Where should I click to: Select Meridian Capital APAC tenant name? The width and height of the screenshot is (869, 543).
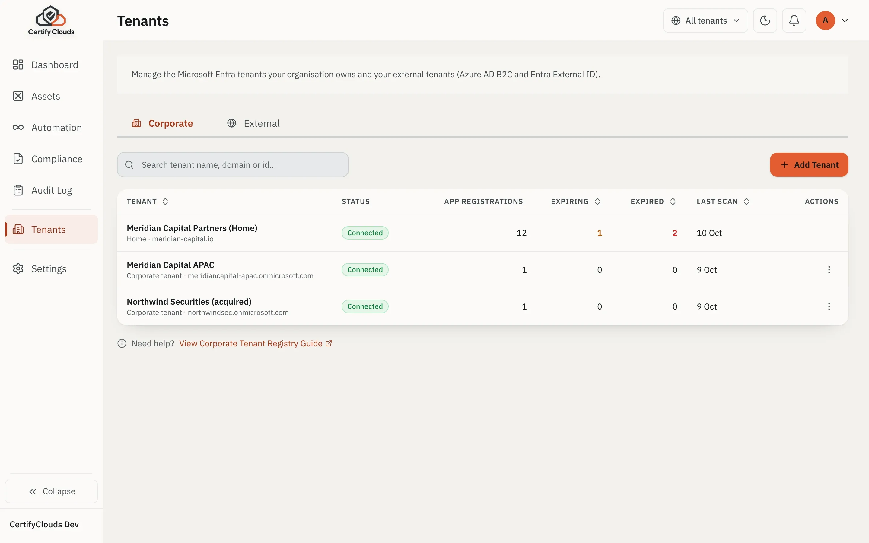pyautogui.click(x=170, y=265)
